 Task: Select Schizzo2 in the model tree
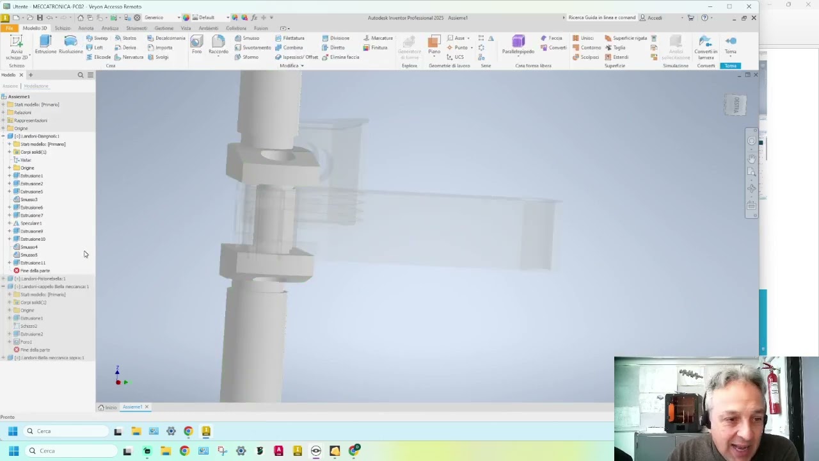click(28, 326)
